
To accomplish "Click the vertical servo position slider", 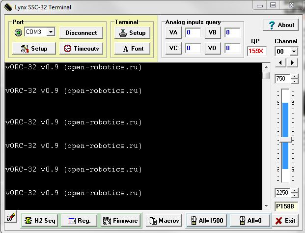I will click(x=285, y=140).
